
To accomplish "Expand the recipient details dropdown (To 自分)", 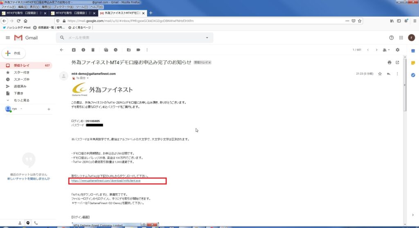I will pyautogui.click(x=88, y=78).
